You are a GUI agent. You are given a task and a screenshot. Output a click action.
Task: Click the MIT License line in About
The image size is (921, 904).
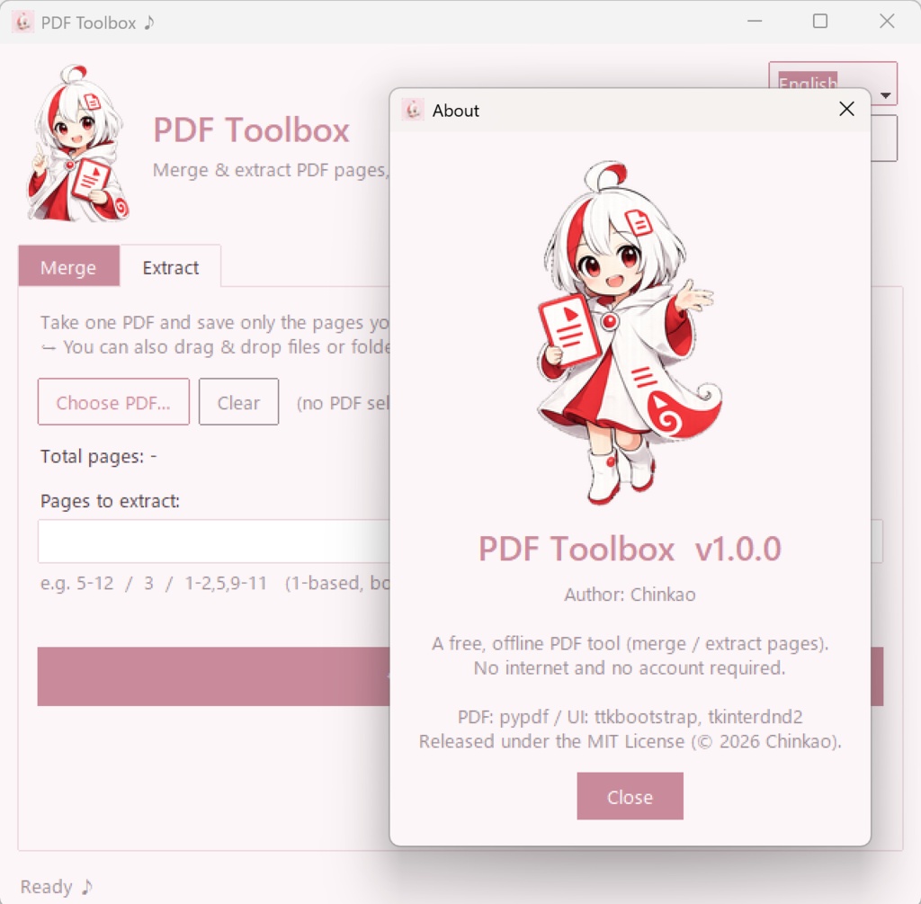click(630, 741)
